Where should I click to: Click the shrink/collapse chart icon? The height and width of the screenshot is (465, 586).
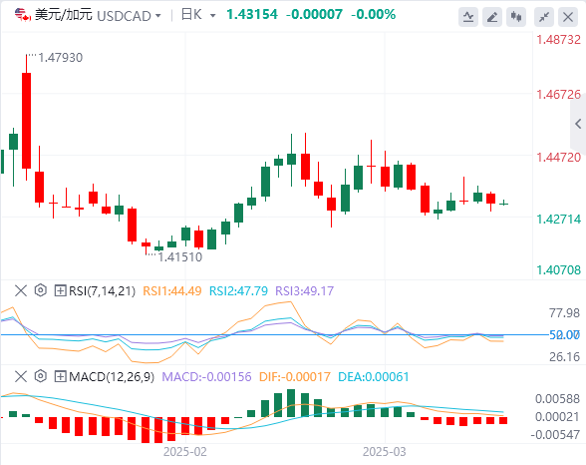tap(544, 17)
